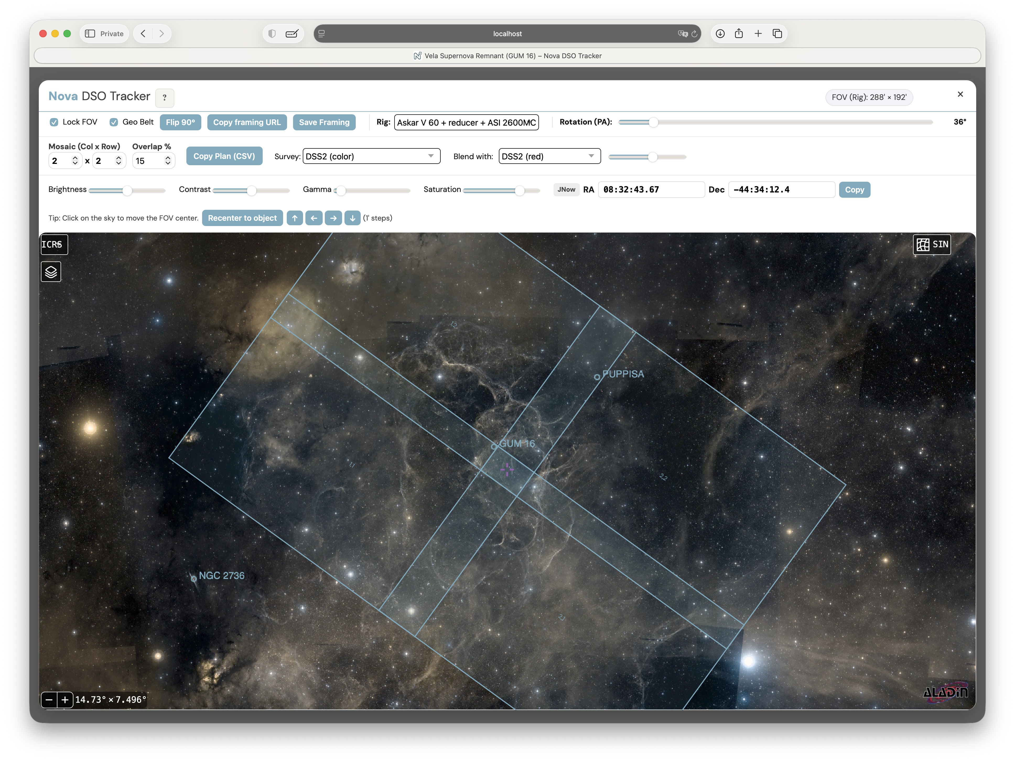The width and height of the screenshot is (1015, 762).
Task: Zoom in with the plus button
Action: click(65, 700)
